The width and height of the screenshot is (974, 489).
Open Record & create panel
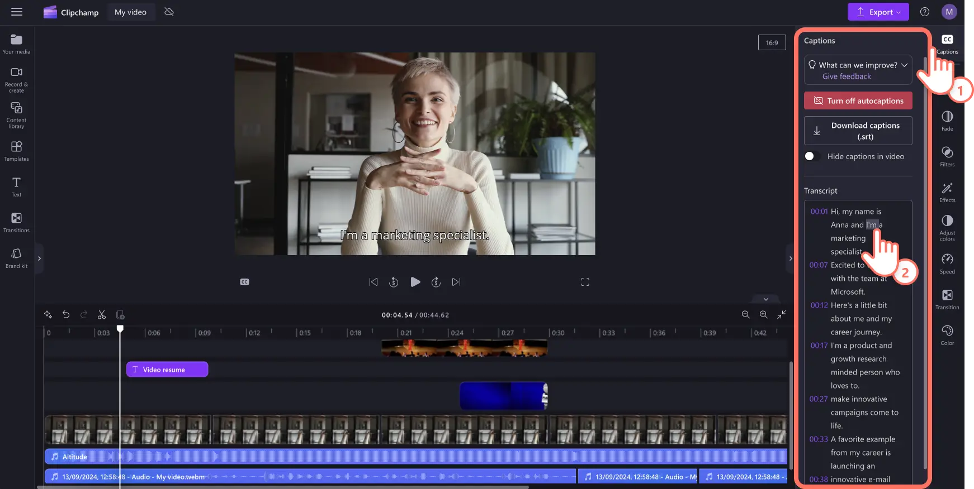pyautogui.click(x=16, y=80)
